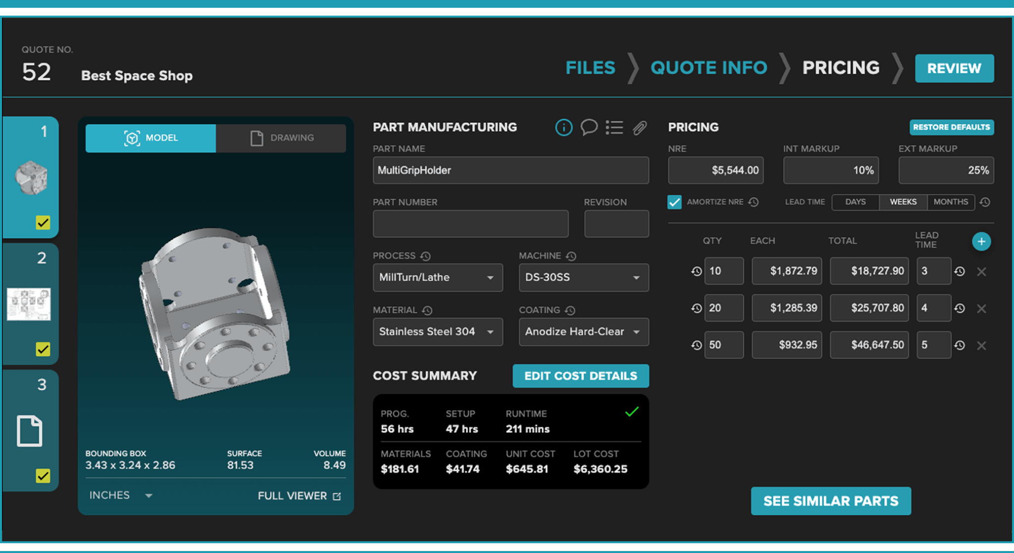Click history icon next to Process
Viewport: 1014px width, 553px height.
point(425,256)
